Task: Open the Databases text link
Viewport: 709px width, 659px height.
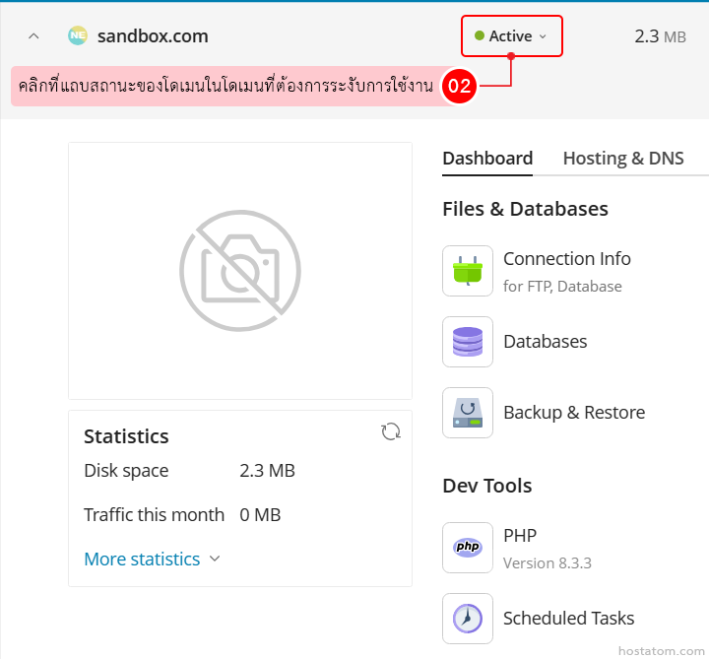Action: [545, 342]
